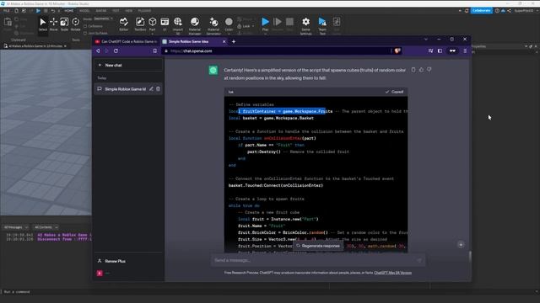
Task: Click the private window glasses button in browser
Action: click(x=452, y=50)
